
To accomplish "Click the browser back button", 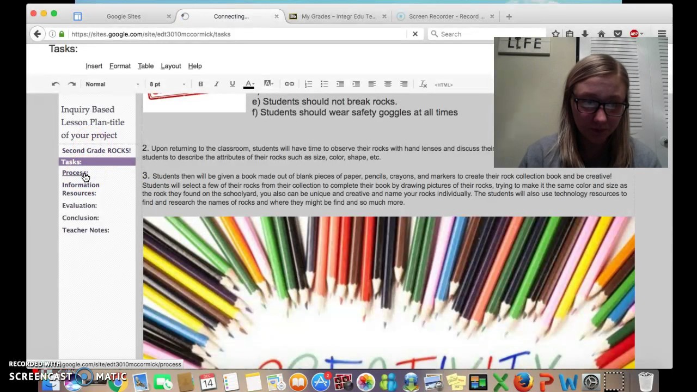I will tap(37, 34).
